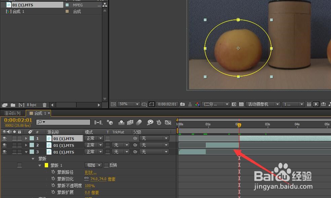331x198 pixels.
Task: Close the 合成 1 timeline tab
Action: click(x=49, y=113)
